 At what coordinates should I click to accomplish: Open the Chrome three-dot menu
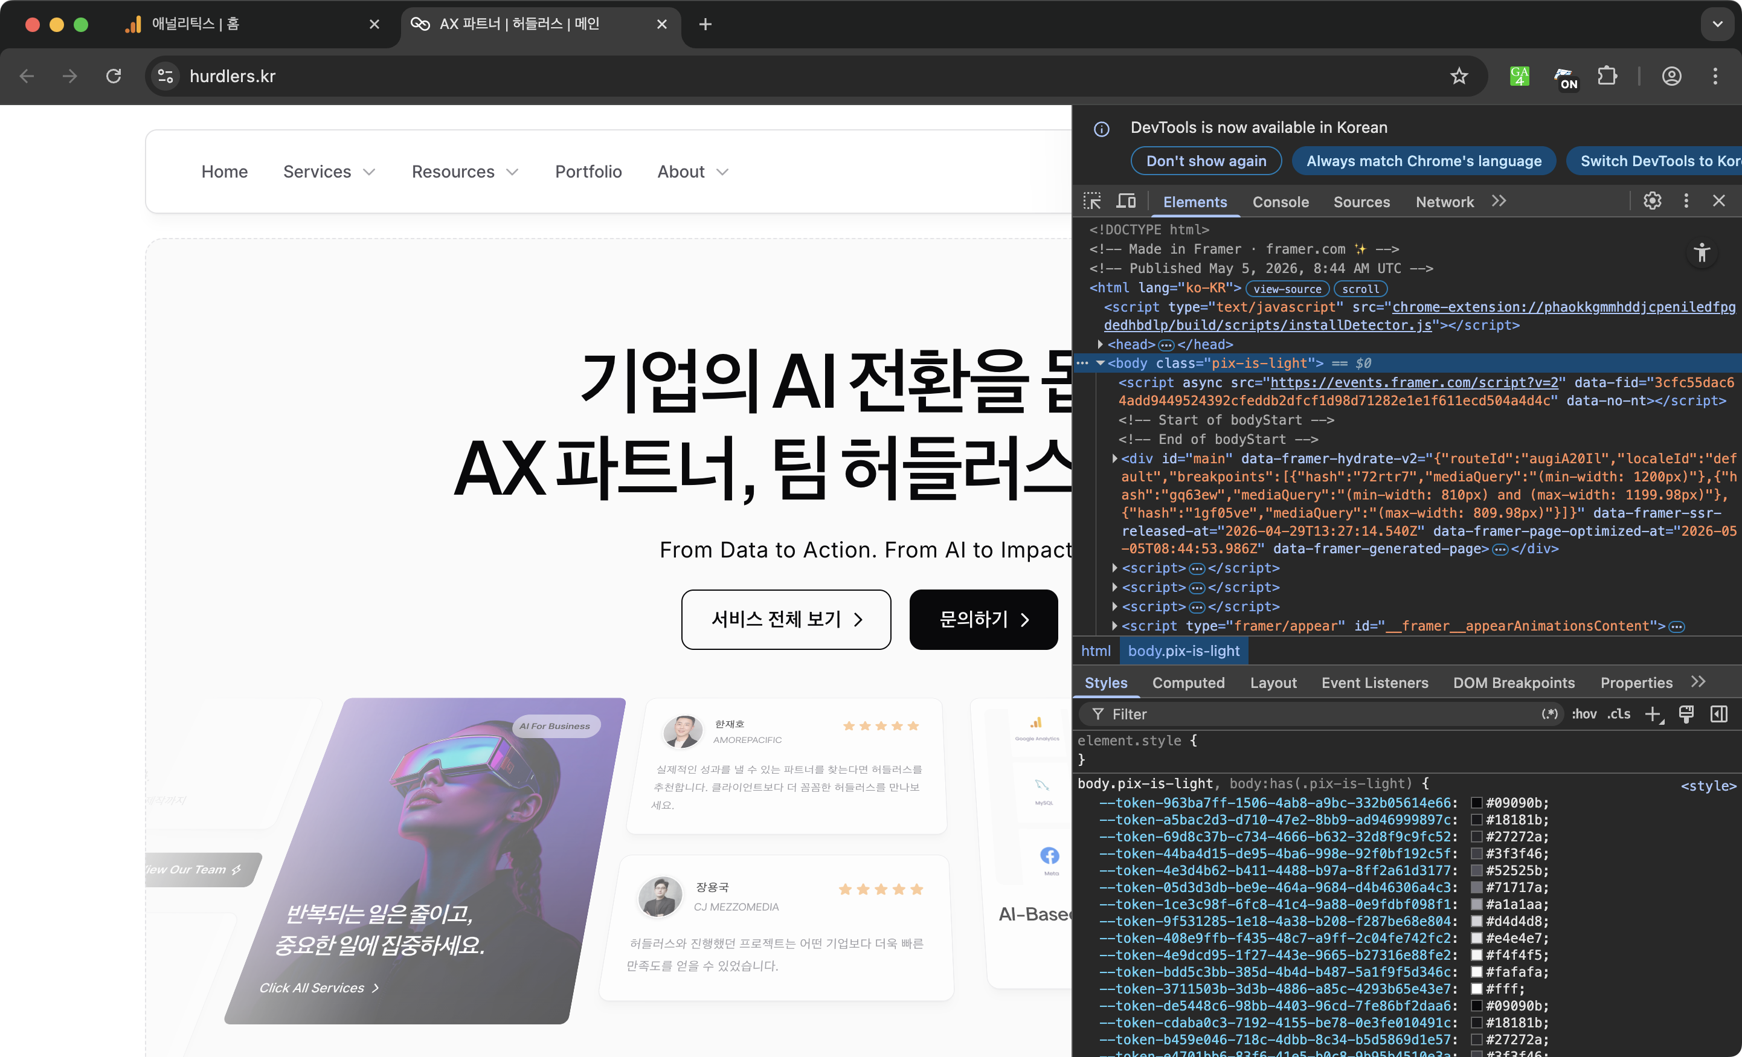[1715, 76]
